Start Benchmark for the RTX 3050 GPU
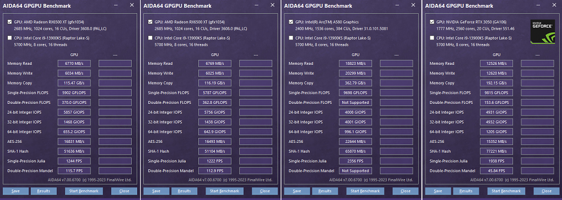 pos(506,191)
